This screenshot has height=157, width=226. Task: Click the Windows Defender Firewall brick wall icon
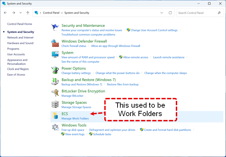coord(55,43)
